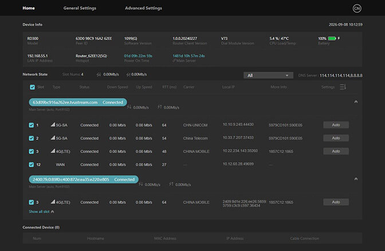Image resolution: width=385 pixels, height=251 pixels.
Task: Click signal strength icon for slot 1
Action: tap(53, 124)
